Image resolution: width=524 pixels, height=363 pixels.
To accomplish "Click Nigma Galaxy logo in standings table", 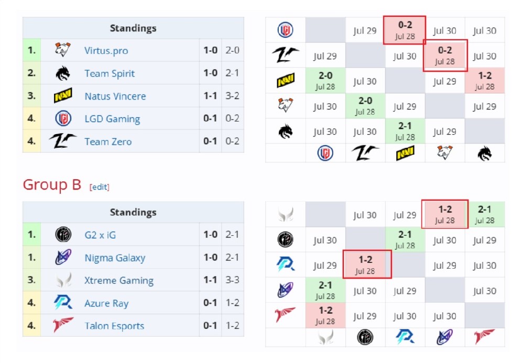I will click(63, 257).
